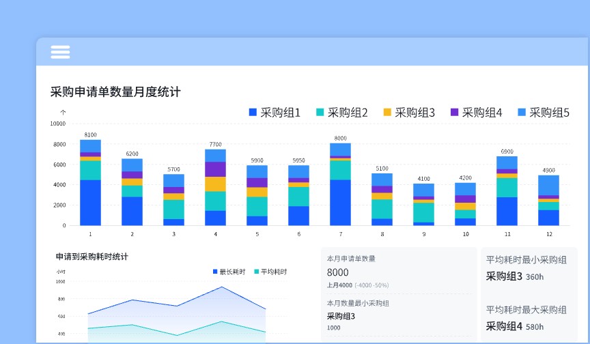Toggle 采购组5 legend series
Screen dimensions: 590x344
pyautogui.click(x=544, y=113)
